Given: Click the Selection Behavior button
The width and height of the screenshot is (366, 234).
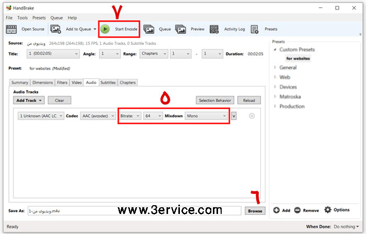Looking at the screenshot, I should point(215,100).
